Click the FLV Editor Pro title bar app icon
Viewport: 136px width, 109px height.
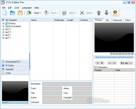coord(3,2)
